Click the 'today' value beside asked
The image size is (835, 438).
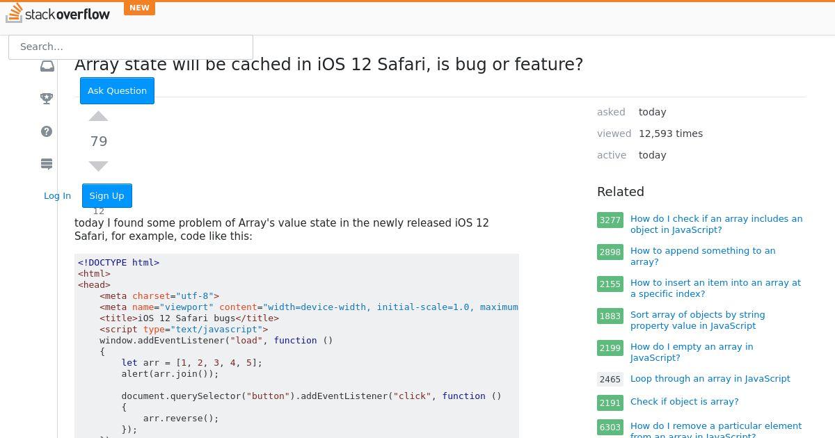653,112
